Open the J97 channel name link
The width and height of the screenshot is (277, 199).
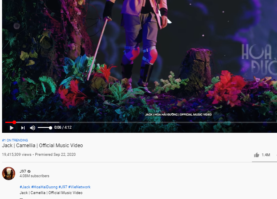tap(23, 171)
